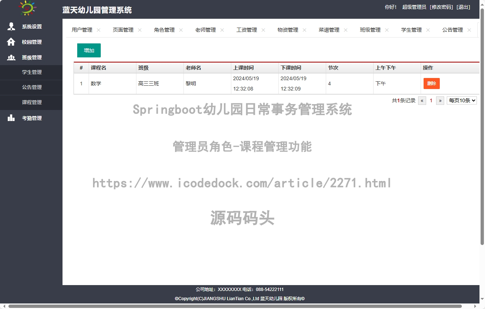485x309 pixels.
Task: Click the 修改密码 link
Action: pos(441,7)
